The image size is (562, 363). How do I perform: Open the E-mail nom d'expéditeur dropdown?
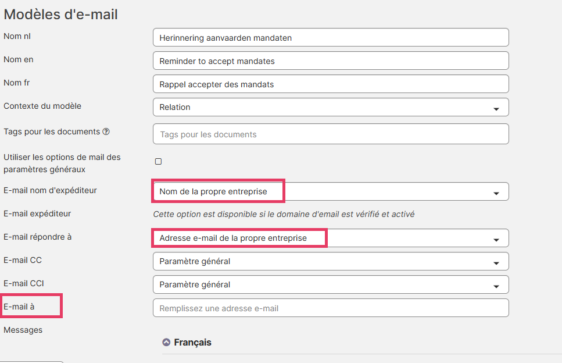click(x=331, y=191)
